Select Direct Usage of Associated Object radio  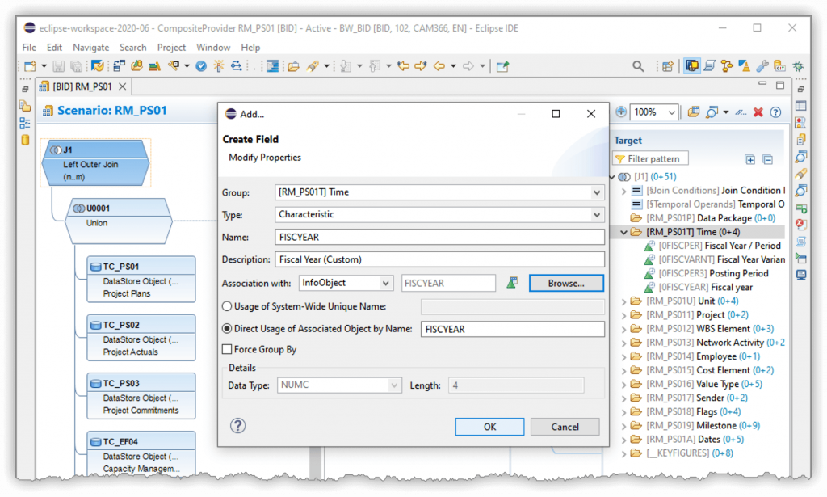[227, 328]
